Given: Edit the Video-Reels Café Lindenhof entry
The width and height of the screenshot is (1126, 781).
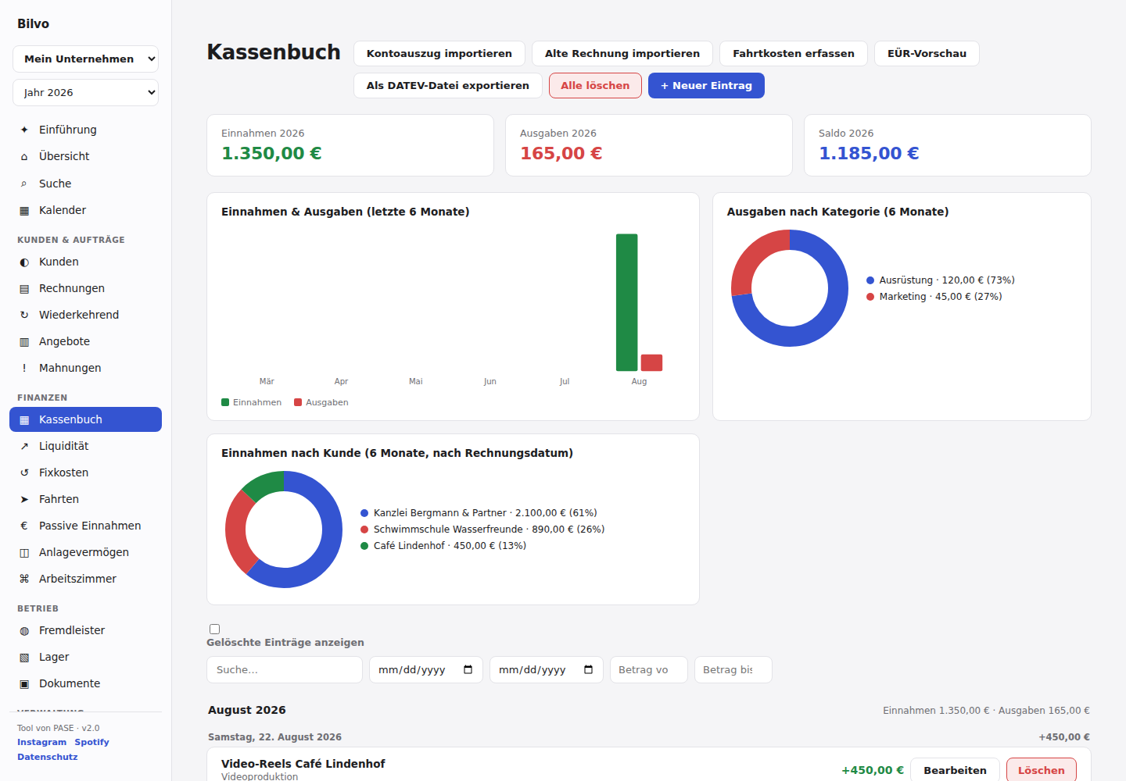Looking at the screenshot, I should click(955, 770).
